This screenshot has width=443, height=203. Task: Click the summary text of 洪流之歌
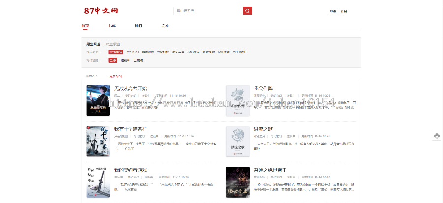[304, 146]
